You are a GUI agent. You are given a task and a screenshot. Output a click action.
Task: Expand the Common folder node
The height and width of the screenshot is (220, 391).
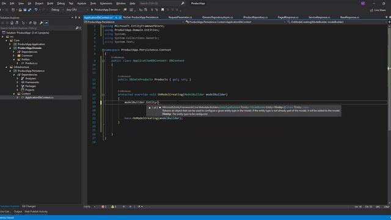[14, 56]
